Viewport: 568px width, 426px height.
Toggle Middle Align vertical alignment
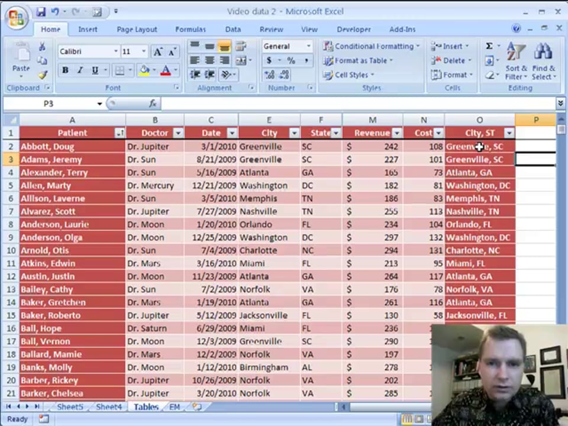[x=209, y=46]
